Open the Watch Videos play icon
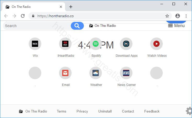 (156, 44)
